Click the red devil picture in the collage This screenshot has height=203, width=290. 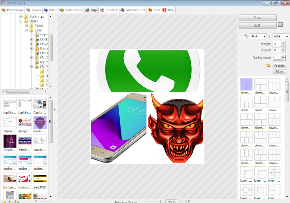click(x=175, y=128)
